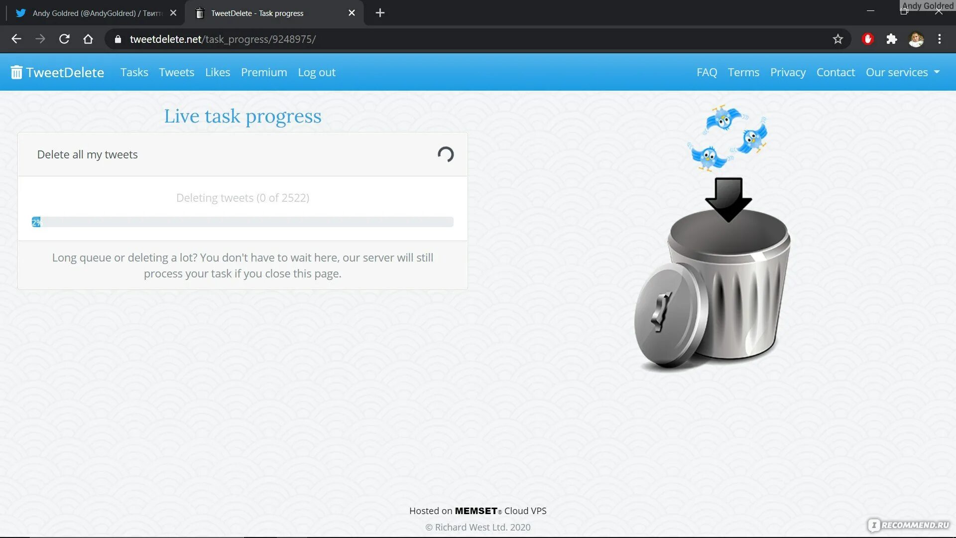This screenshot has width=956, height=538.
Task: Click the deletion progress bar
Action: (242, 222)
